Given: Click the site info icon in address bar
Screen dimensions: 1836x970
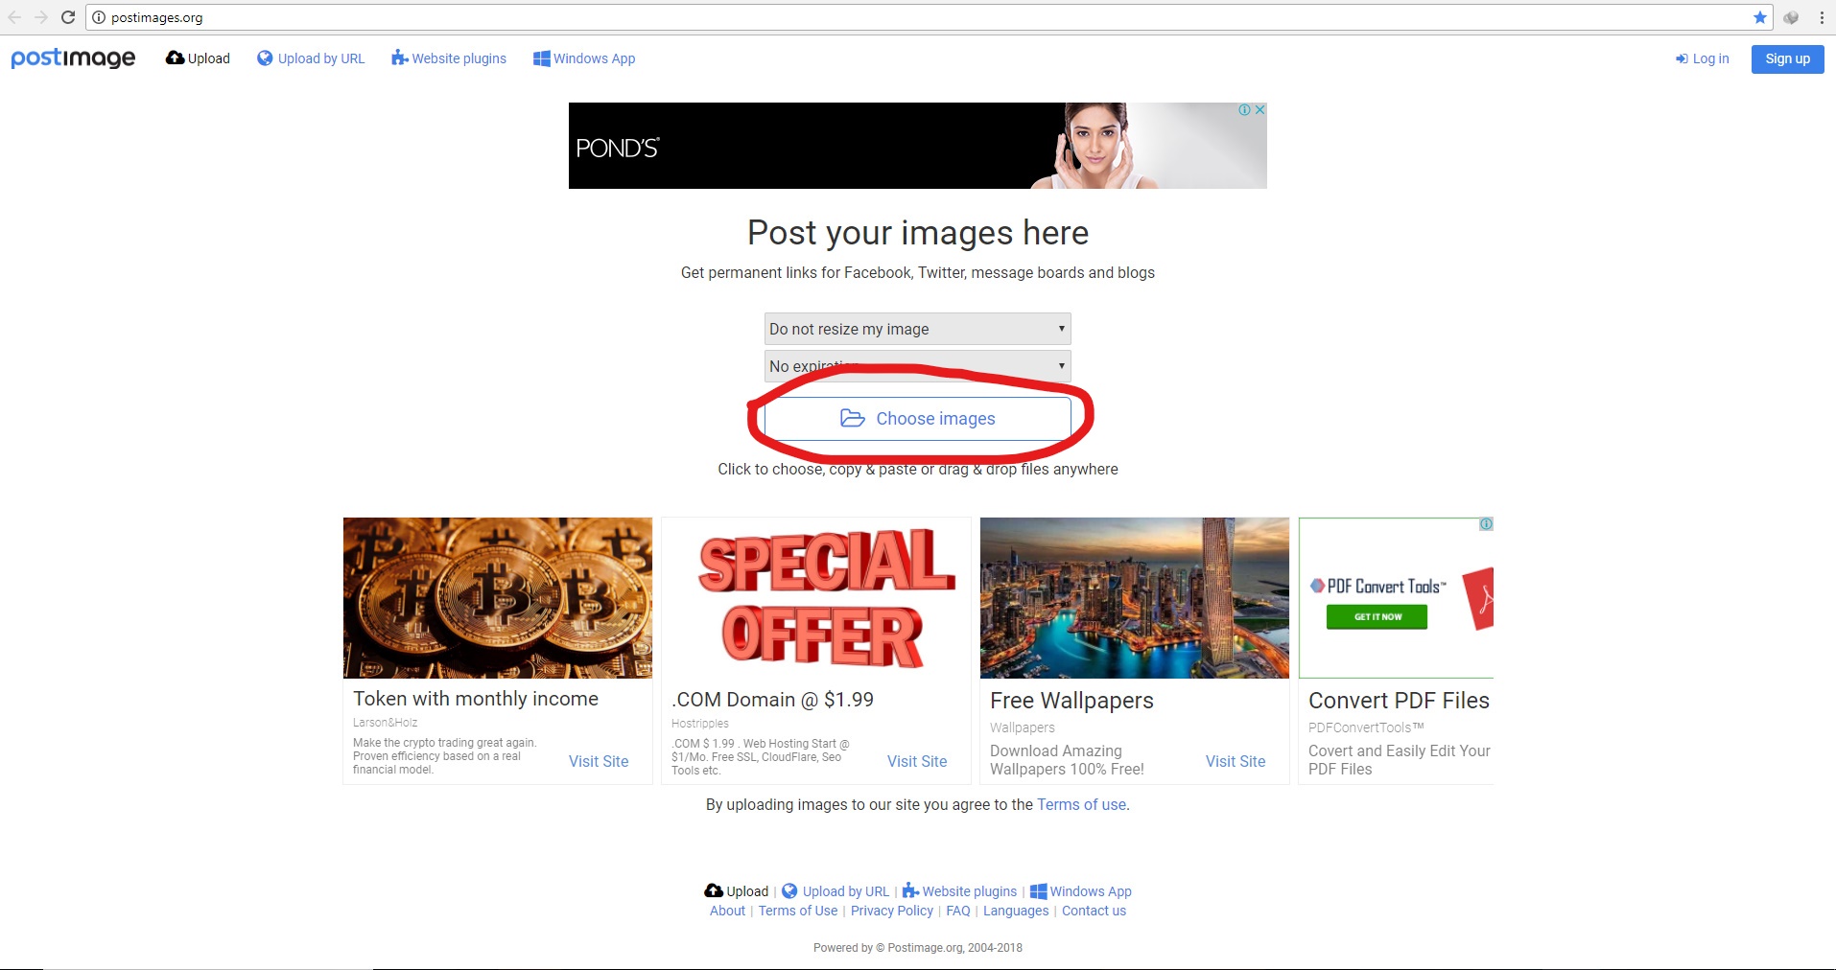Looking at the screenshot, I should click(99, 17).
